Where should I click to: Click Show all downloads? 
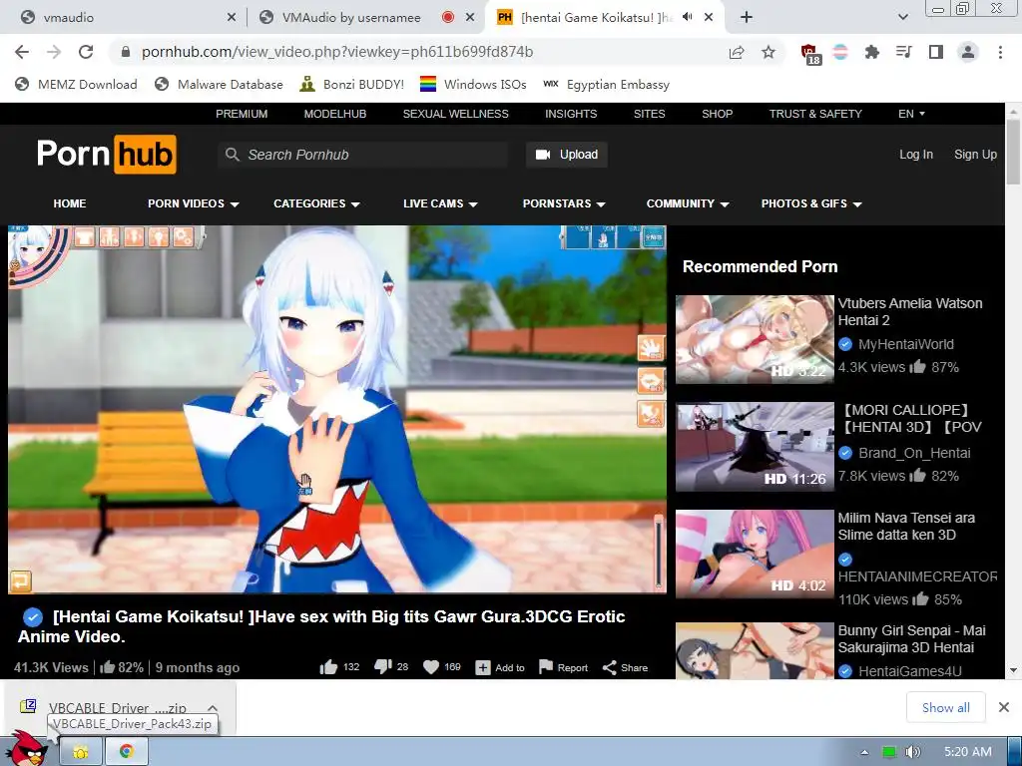click(x=945, y=707)
